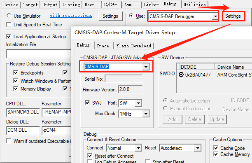Switch to the Device tab
Image resolution: width=252 pixels, height=163 pixels.
10,5
